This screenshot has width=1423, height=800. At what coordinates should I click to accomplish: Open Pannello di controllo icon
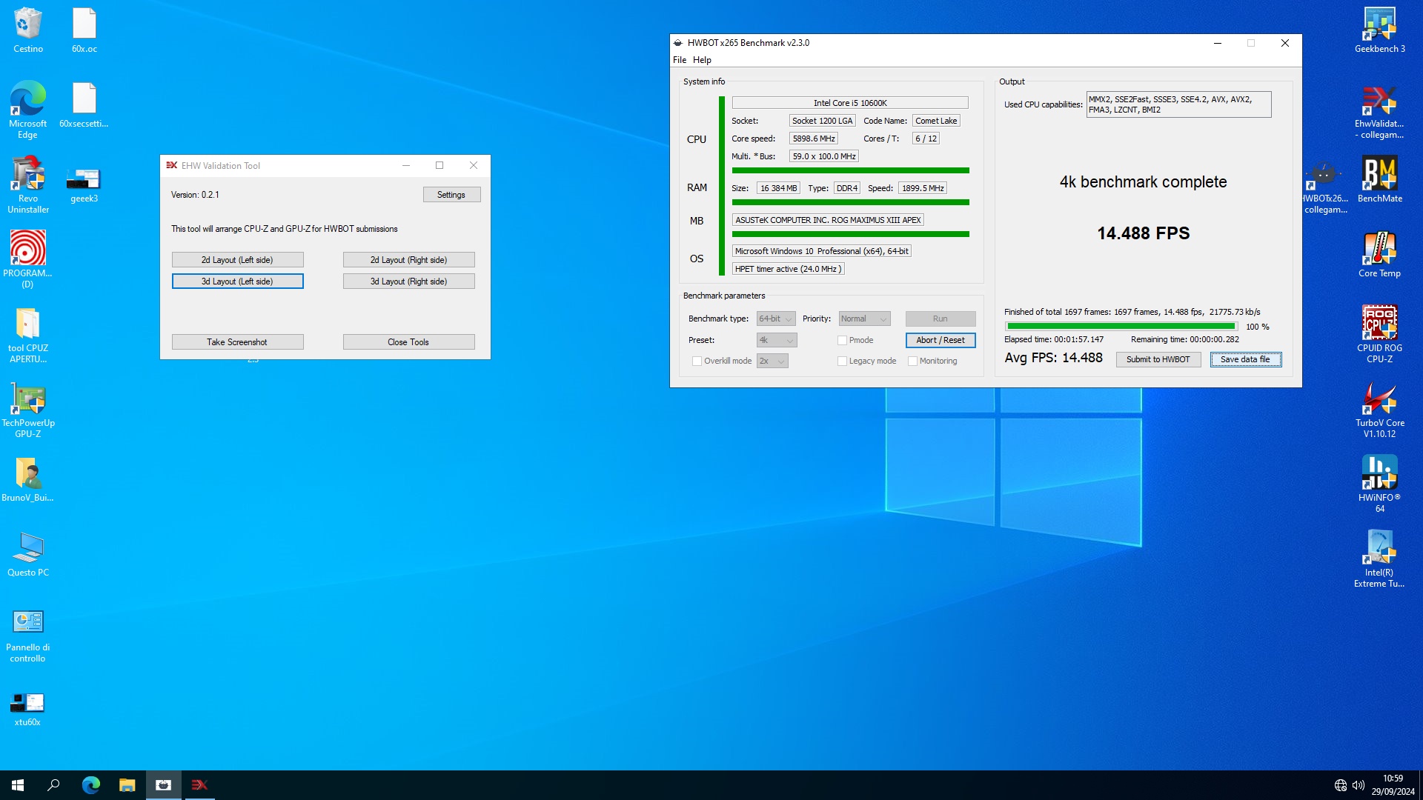point(28,634)
